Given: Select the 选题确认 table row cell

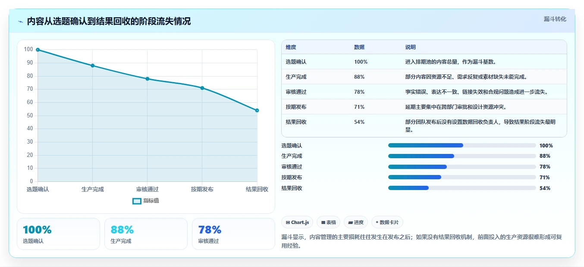Looking at the screenshot, I should (296, 62).
